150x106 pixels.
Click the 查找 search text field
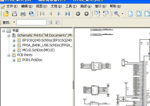coord(31,22)
